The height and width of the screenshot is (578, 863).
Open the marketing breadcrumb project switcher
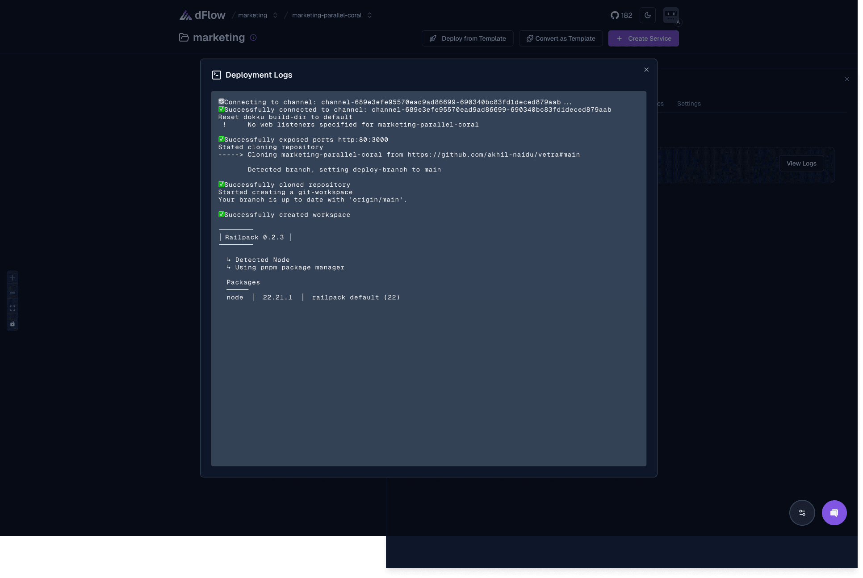(x=275, y=15)
